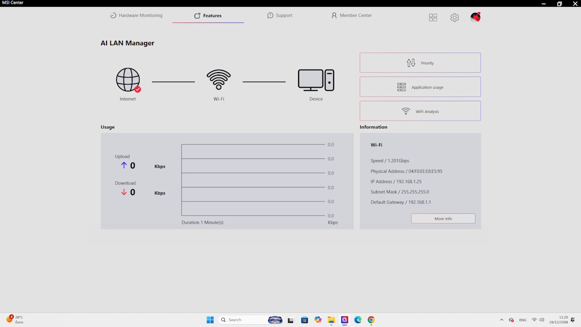This screenshot has height=327, width=581.
Task: Open Microsoft Edge from the taskbar
Action: 358,320
